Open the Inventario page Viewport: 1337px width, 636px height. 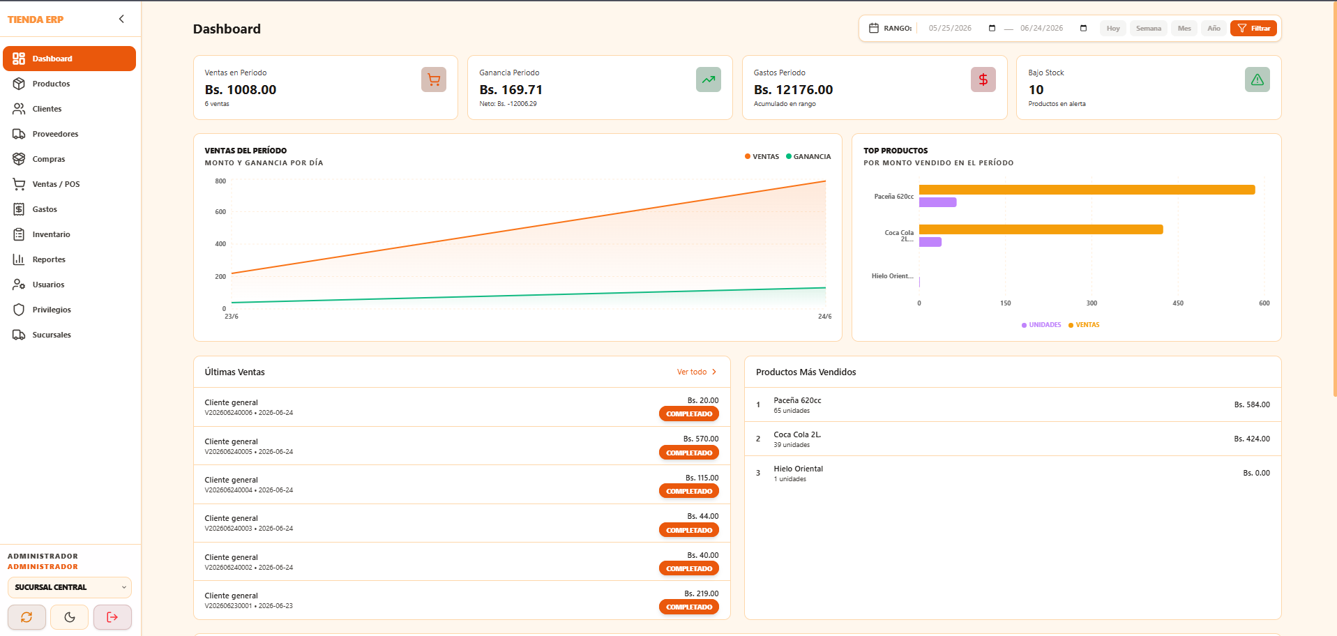coord(69,234)
